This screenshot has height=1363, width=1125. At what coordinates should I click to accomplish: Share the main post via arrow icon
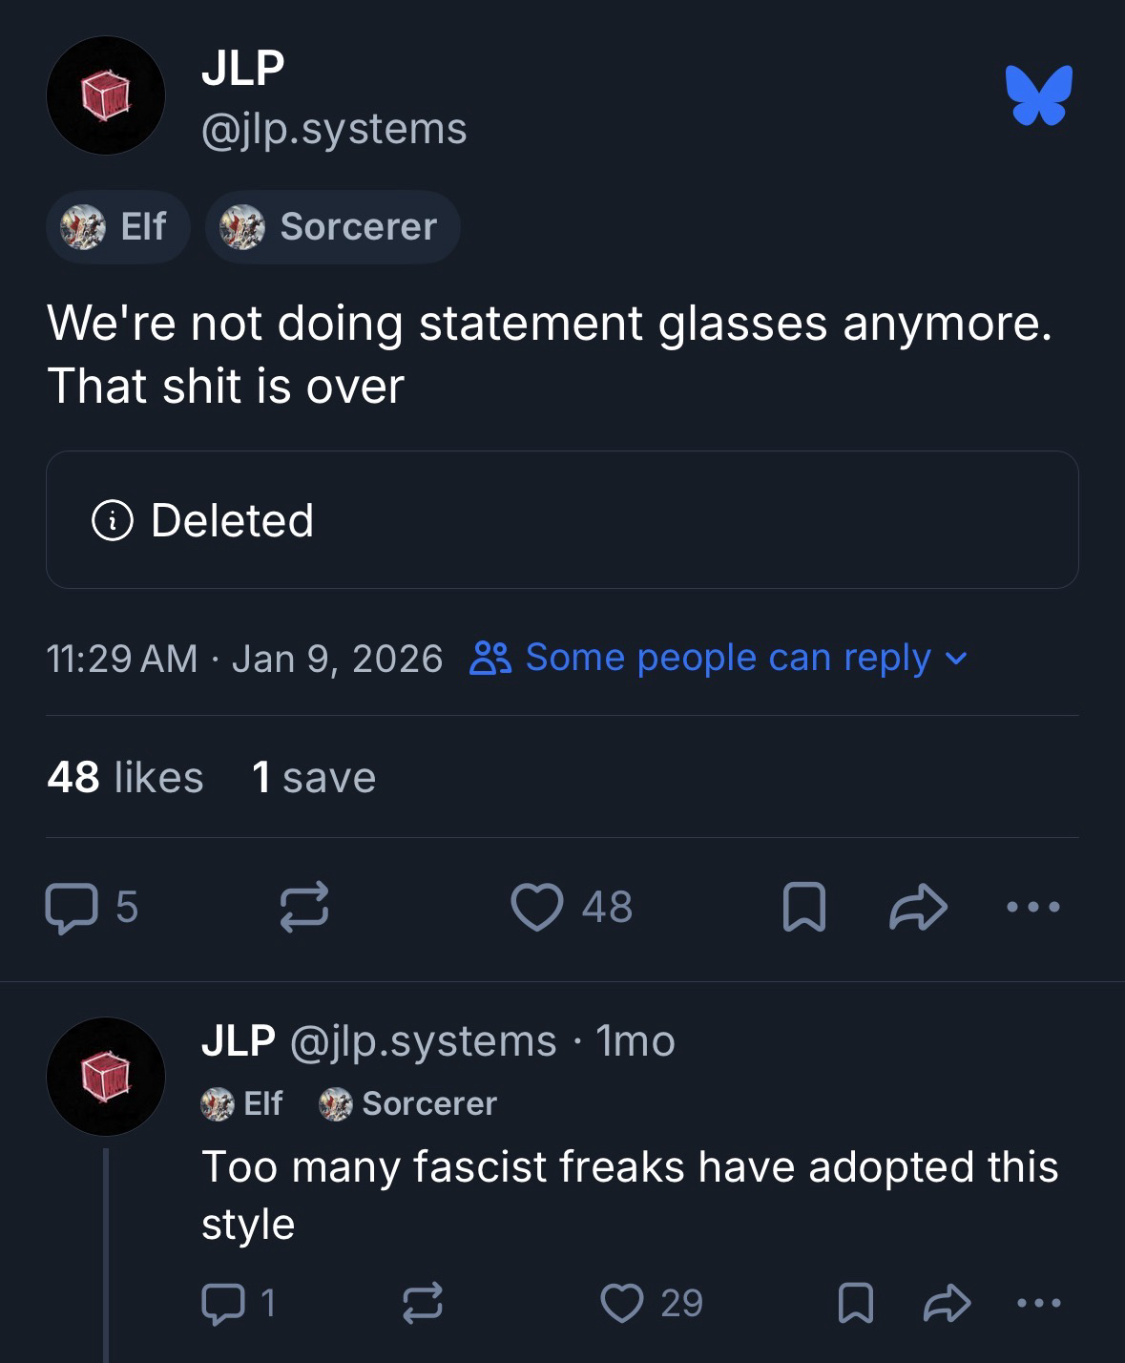click(x=917, y=907)
